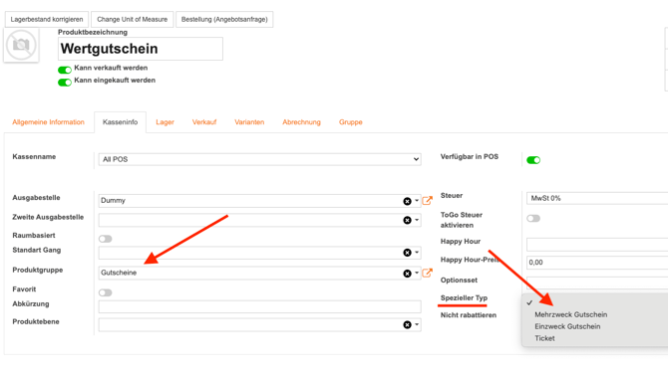Enable the Raumbasiert toggle
Image resolution: width=668 pixels, height=379 pixels.
tap(106, 239)
